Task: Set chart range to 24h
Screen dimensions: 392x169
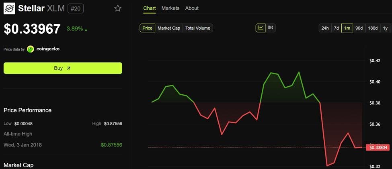Action: point(325,28)
